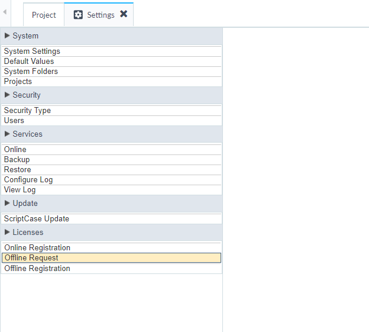This screenshot has height=332, width=369.
Task: Click the left scroll arrow beside tabs
Action: tap(5, 12)
